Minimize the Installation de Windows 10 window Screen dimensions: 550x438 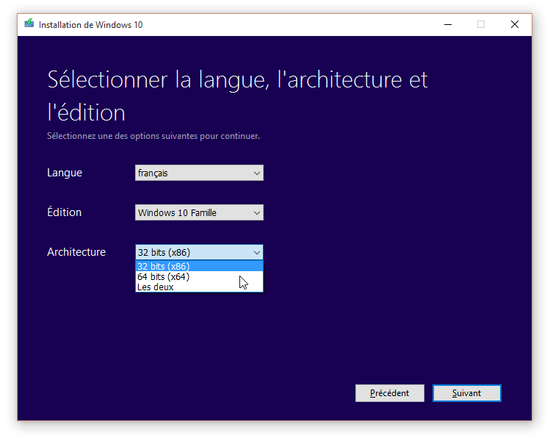point(448,24)
